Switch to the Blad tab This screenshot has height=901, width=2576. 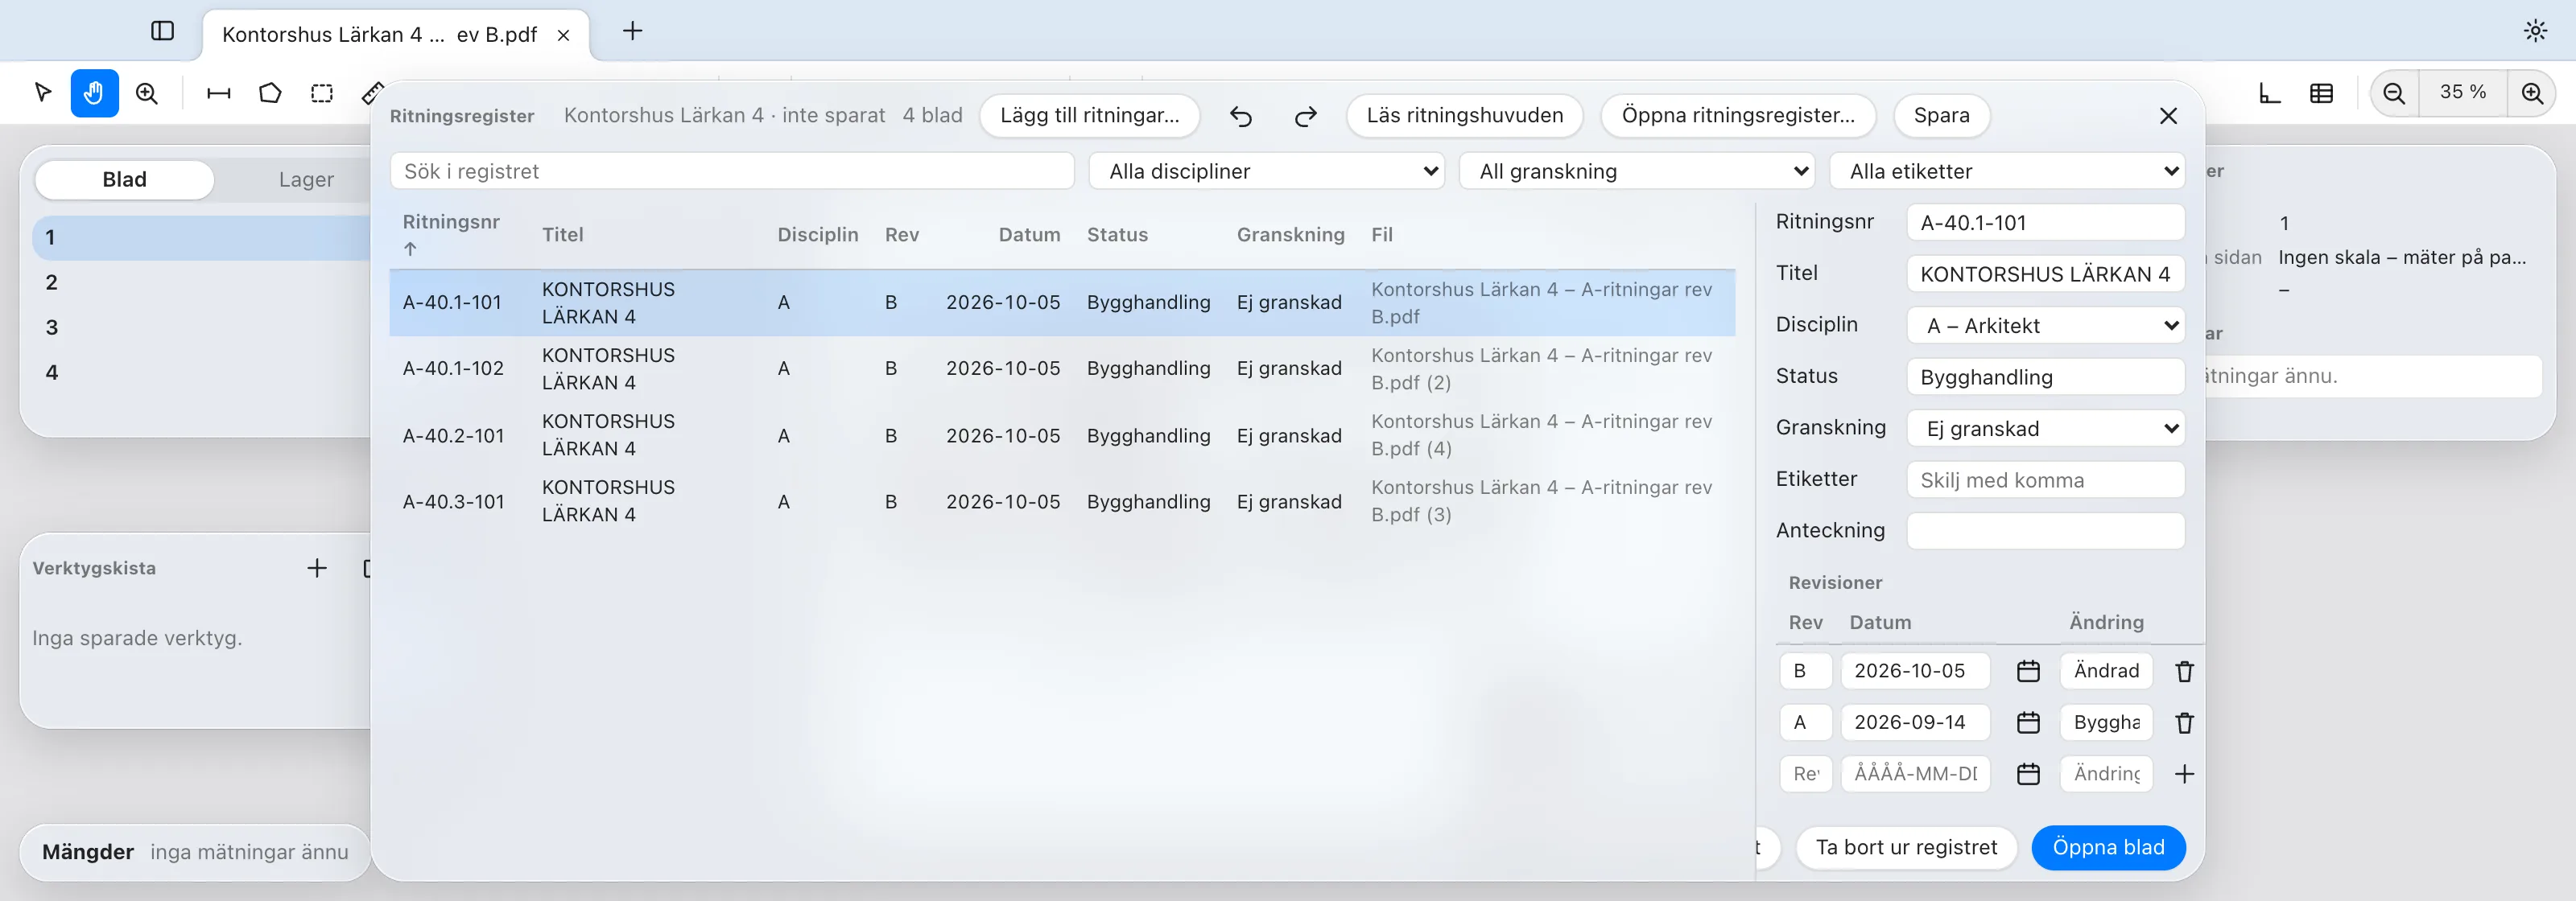point(125,180)
